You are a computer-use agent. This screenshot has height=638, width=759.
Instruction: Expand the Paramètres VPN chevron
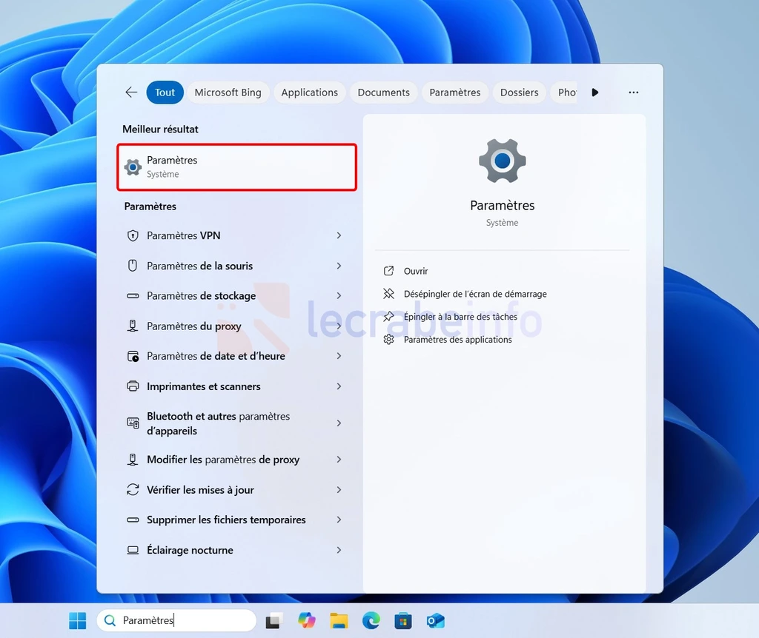click(339, 235)
